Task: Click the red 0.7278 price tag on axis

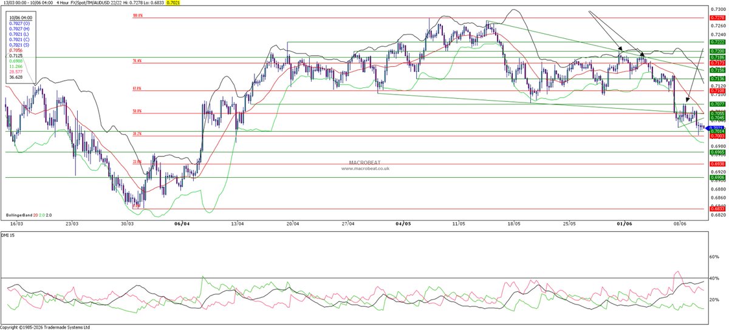Action: coord(716,18)
